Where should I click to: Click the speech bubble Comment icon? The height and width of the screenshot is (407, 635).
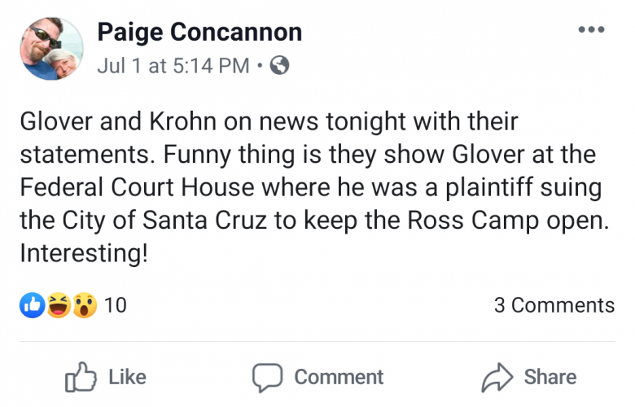click(267, 377)
